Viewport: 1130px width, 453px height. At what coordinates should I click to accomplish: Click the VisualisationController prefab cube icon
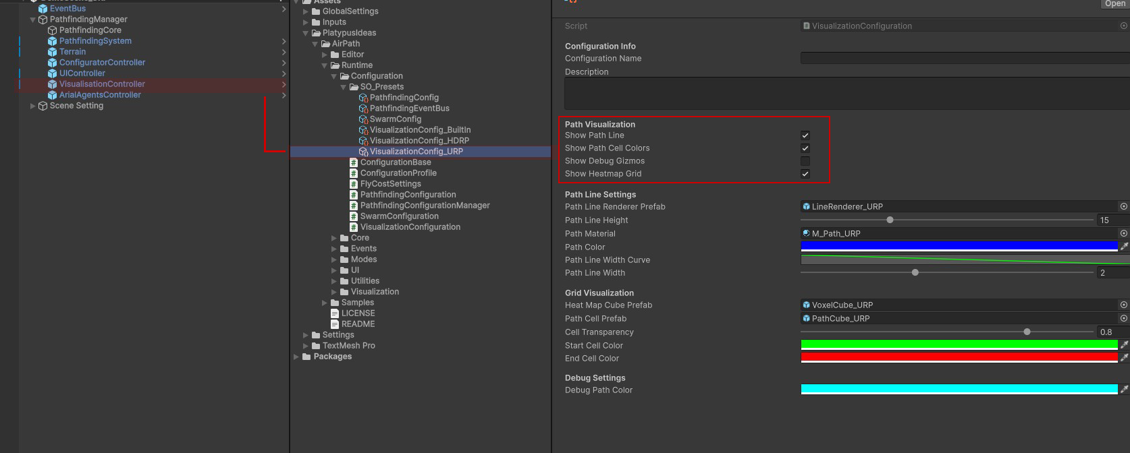[x=52, y=84]
